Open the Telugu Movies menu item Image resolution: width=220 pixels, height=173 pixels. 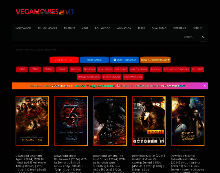(x=47, y=28)
